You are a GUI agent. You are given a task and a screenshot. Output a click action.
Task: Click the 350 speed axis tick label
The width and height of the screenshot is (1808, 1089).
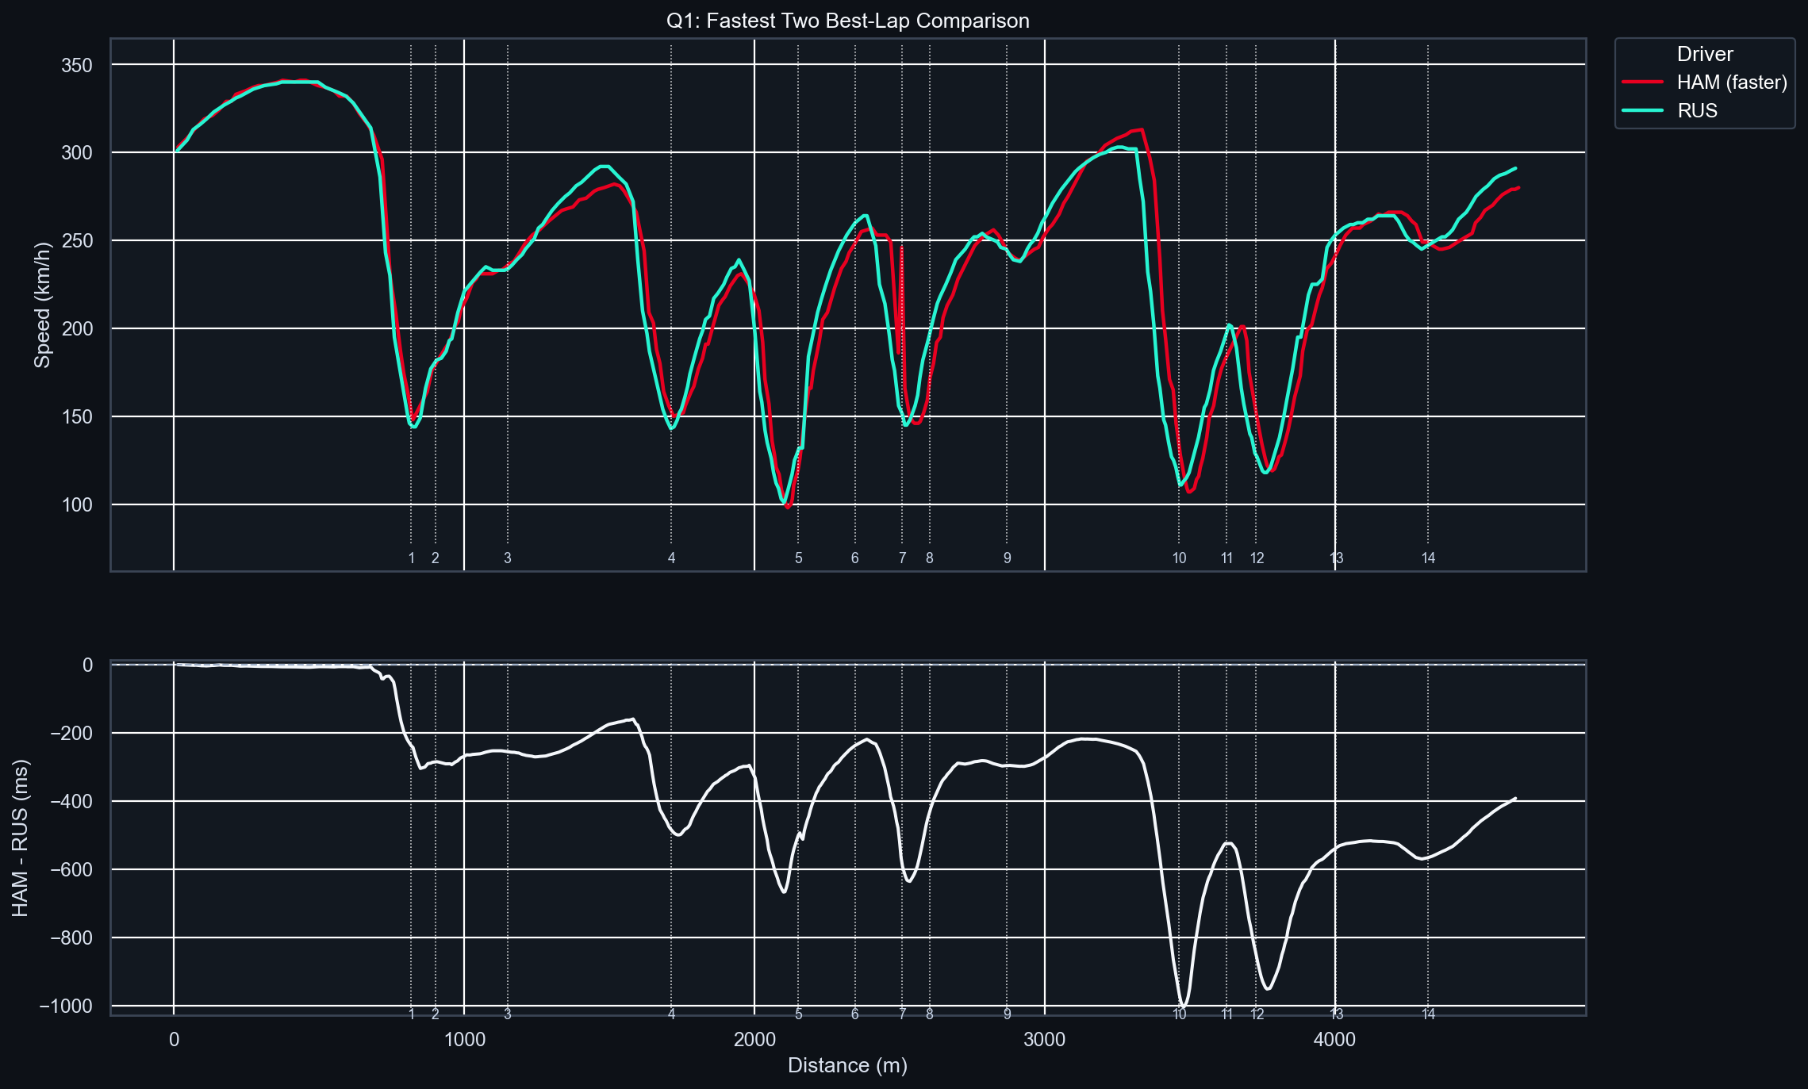77,65
